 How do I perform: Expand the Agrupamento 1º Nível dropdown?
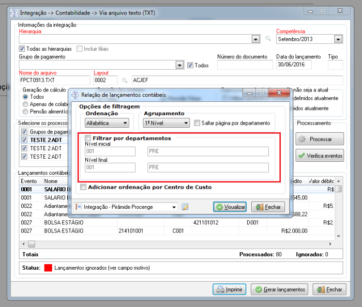click(167, 123)
